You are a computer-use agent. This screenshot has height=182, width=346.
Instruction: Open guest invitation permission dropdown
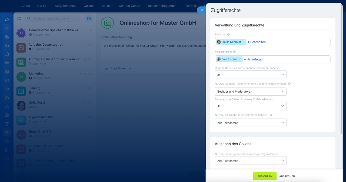point(251,106)
